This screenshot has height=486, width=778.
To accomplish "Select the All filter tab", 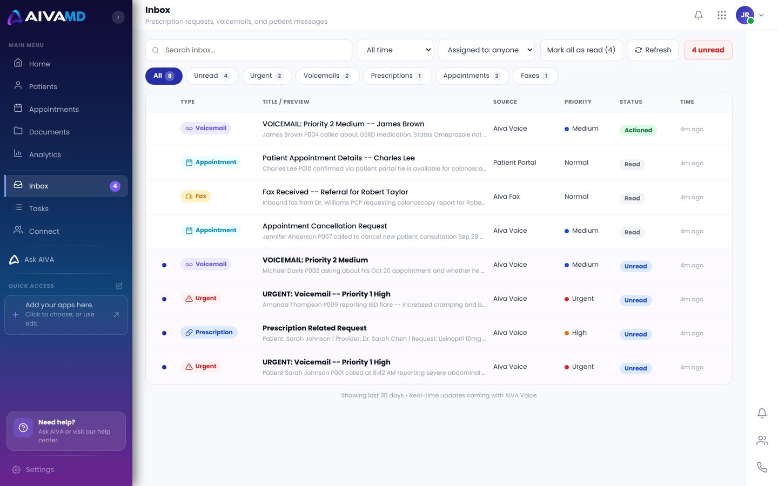I will pos(164,76).
